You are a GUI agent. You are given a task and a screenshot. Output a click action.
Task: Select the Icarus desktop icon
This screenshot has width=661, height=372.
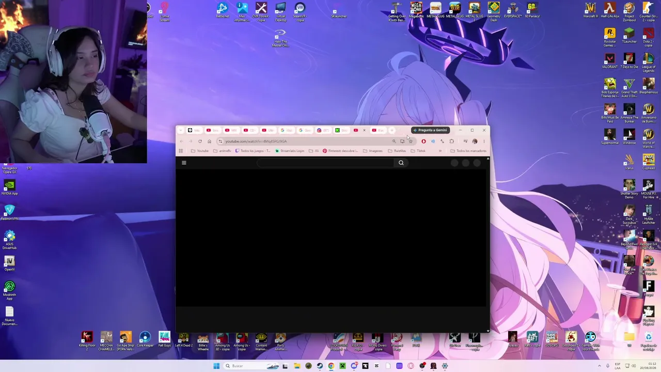629,162
